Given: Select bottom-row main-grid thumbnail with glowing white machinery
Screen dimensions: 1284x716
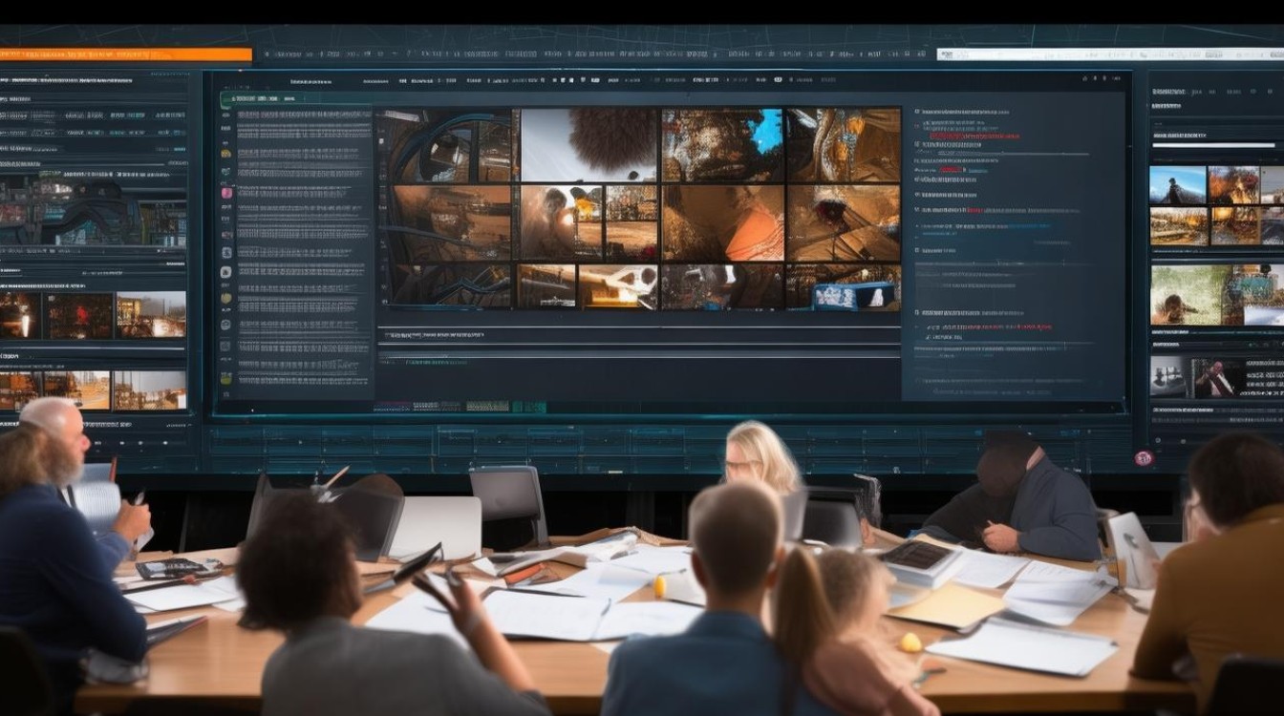Looking at the screenshot, I should [618, 287].
